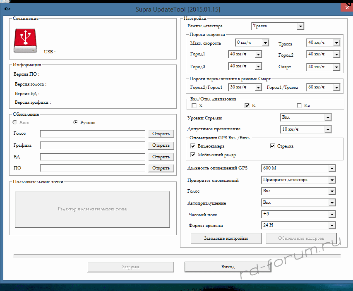Open the Смарт speed threshold dropdown

(323, 67)
